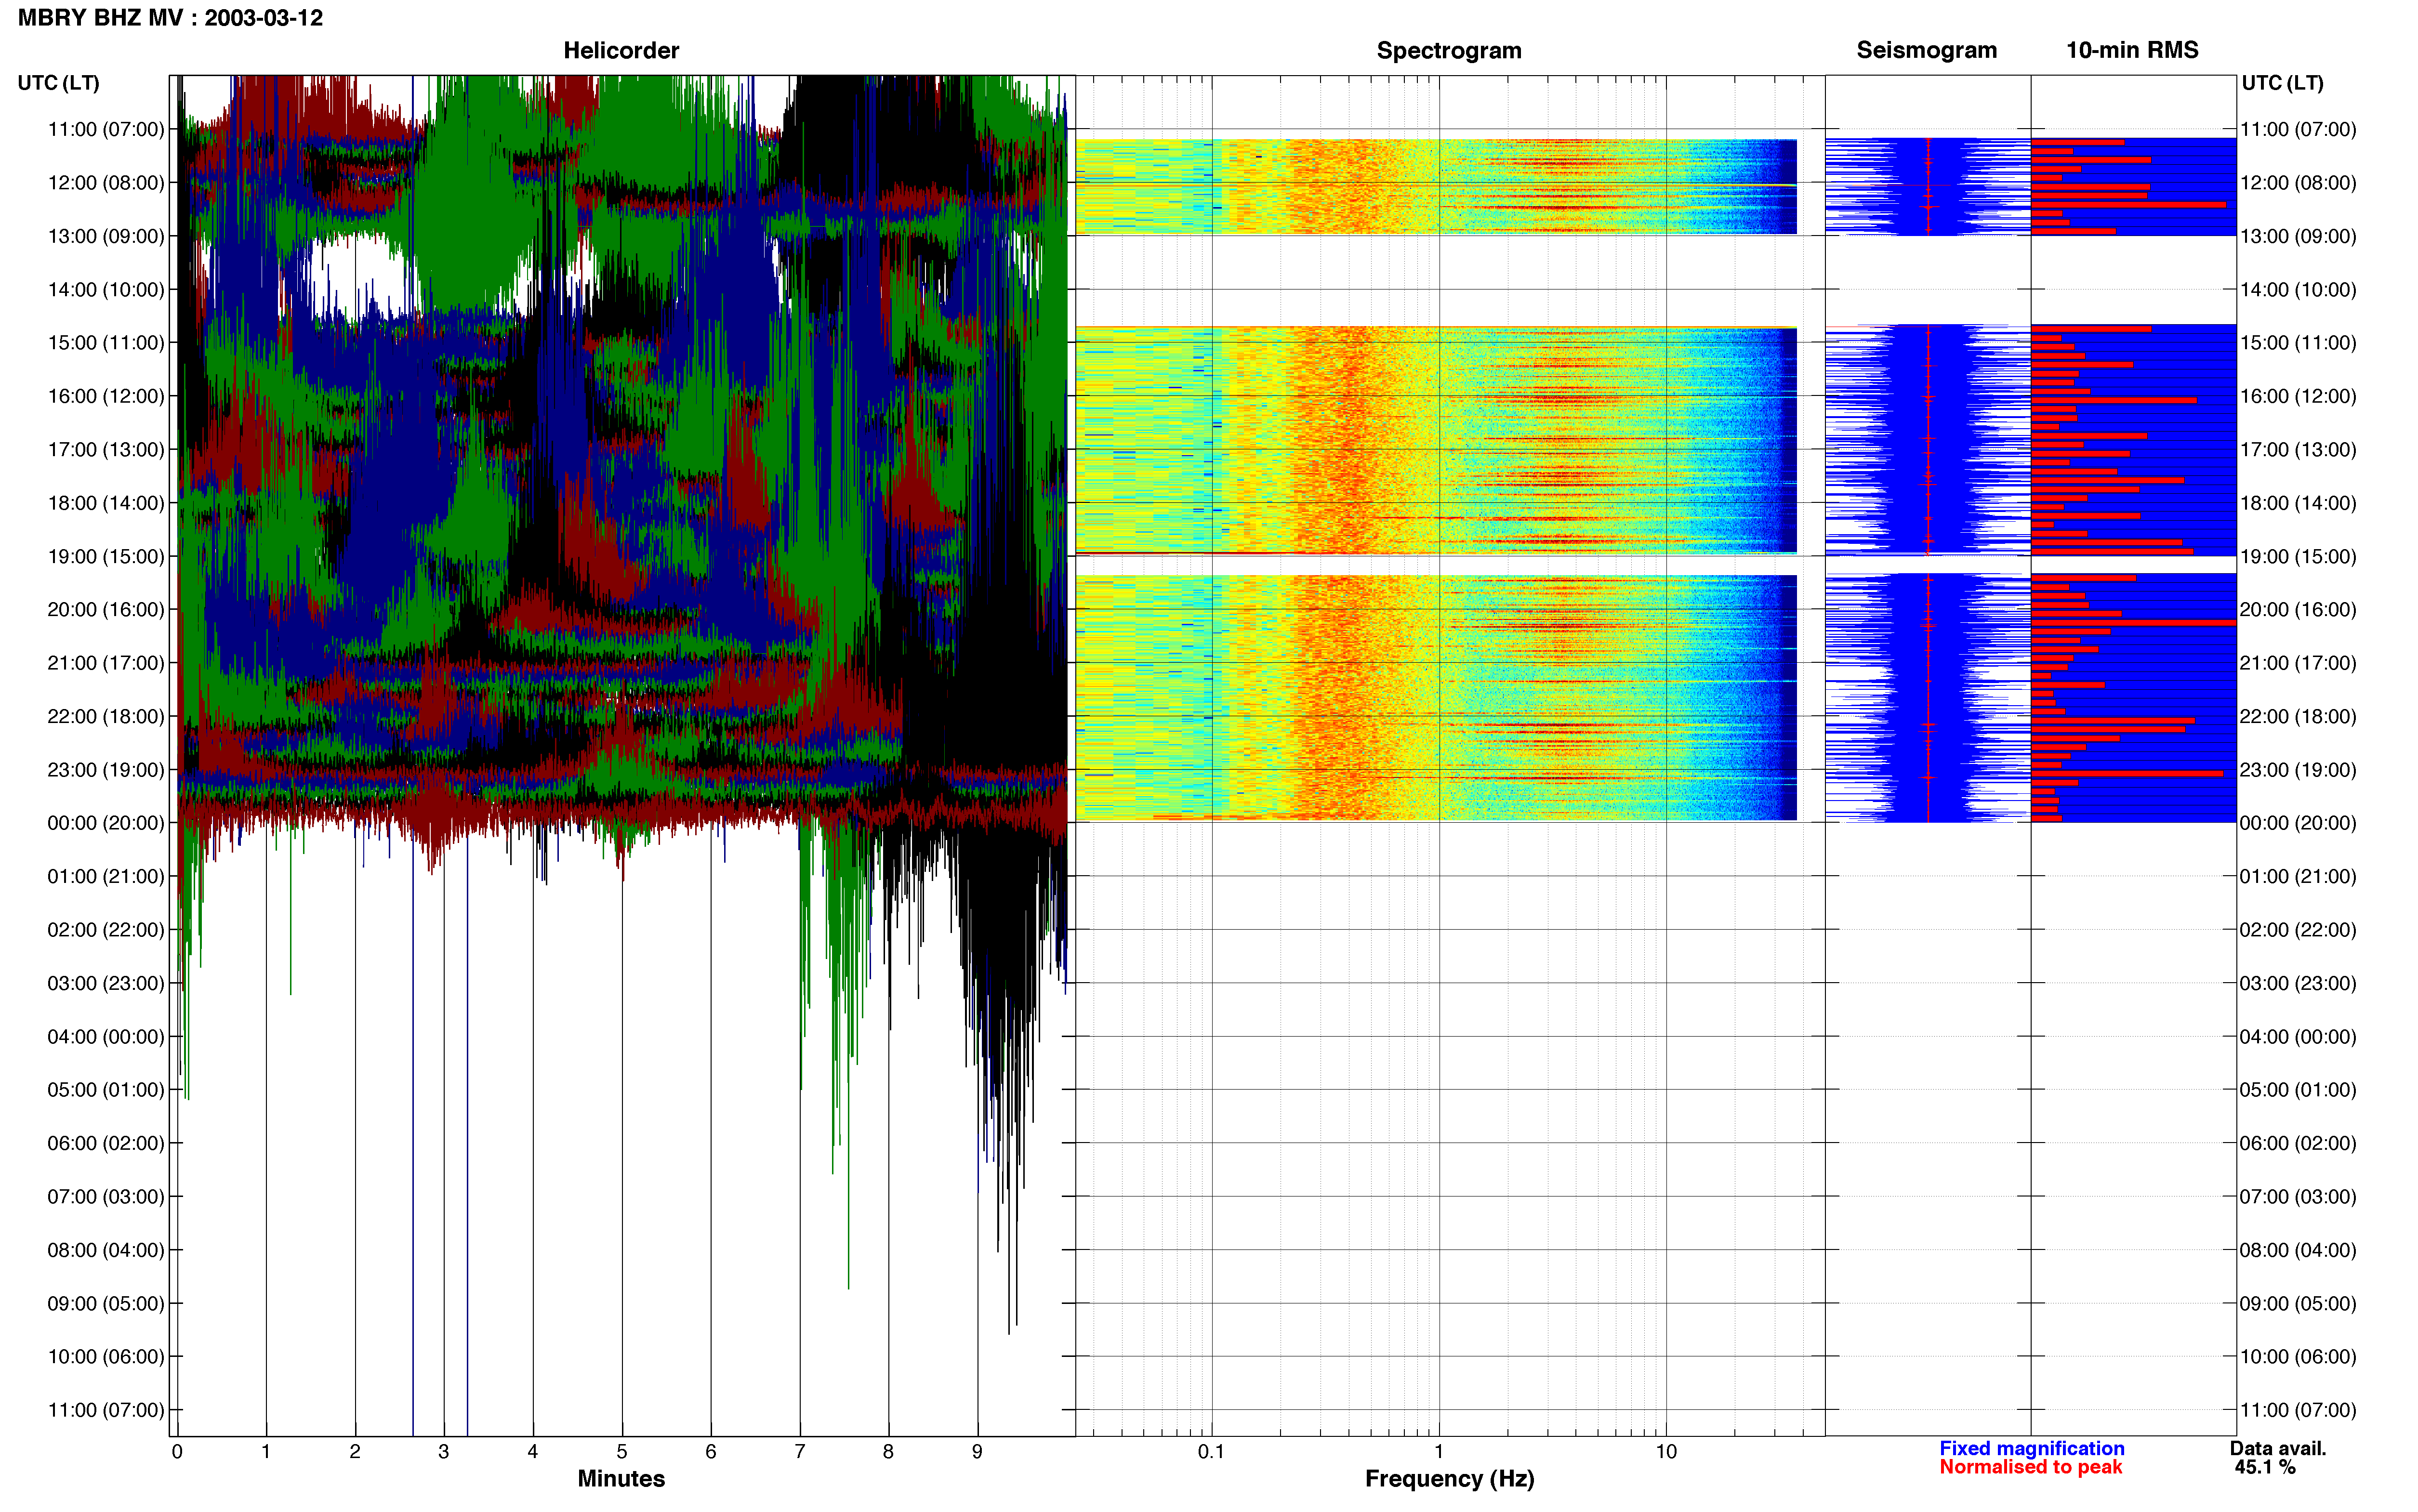Click the left '11:00 (07:00)' top time label
2418x1512 pixels.
coord(106,129)
